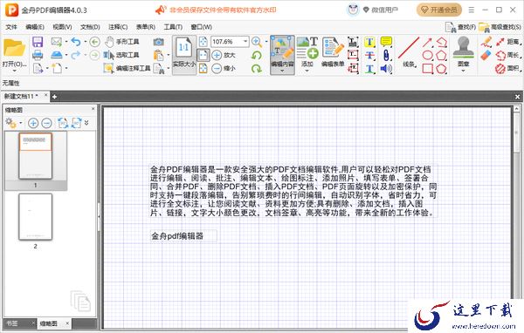Click the edit form (编辑表单) icon
524x333 pixels.
point(333,52)
